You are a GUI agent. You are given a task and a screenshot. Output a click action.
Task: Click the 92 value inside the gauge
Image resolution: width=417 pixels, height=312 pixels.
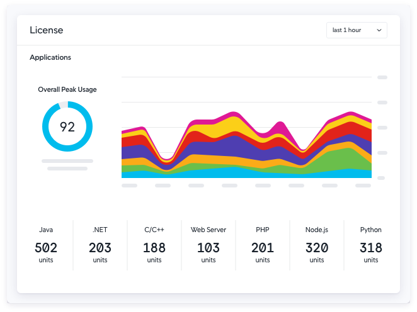pyautogui.click(x=67, y=126)
